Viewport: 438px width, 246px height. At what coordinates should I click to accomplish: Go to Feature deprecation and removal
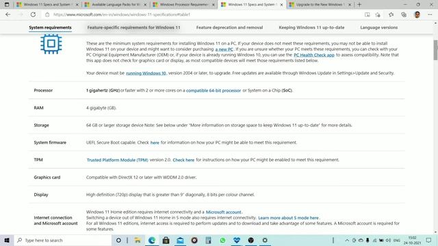point(229,27)
